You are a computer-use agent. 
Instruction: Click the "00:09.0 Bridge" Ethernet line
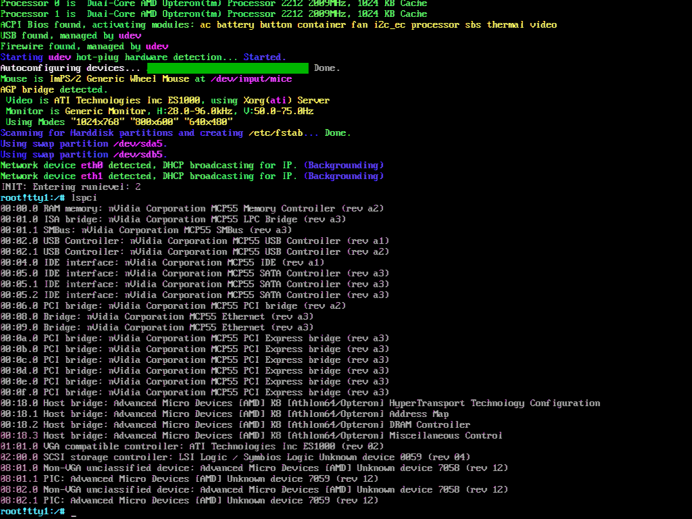[157, 328]
